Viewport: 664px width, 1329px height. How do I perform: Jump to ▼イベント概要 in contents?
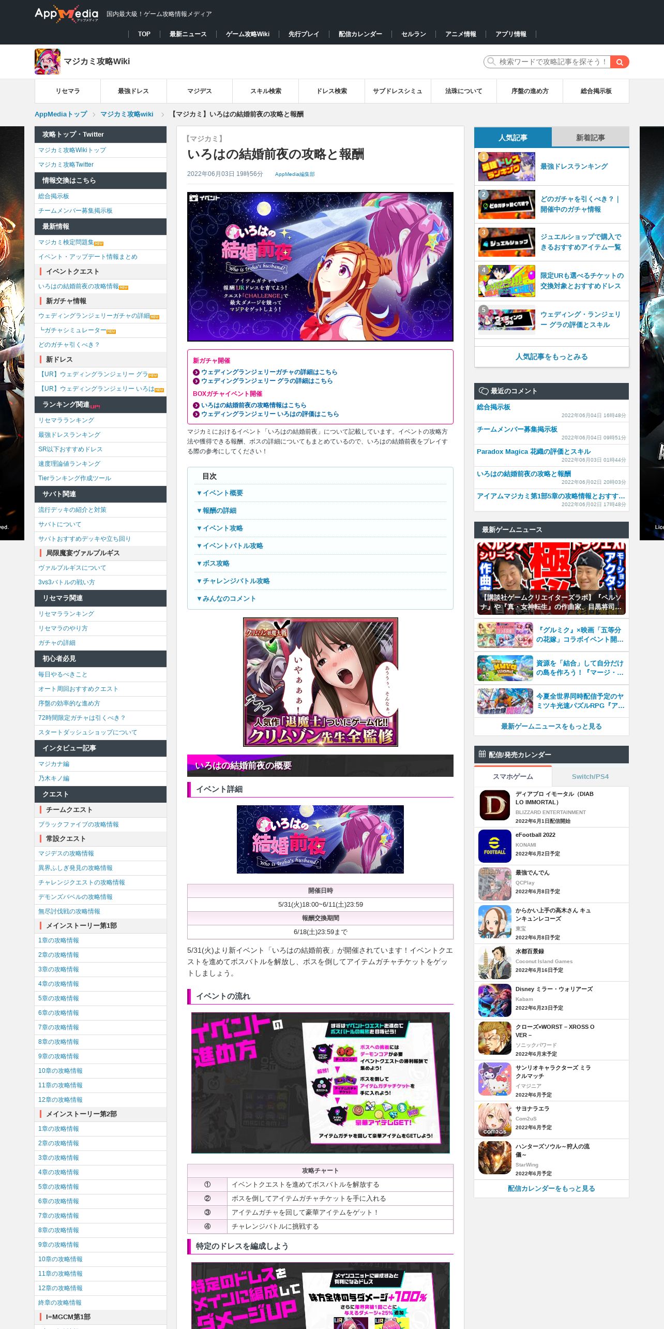coord(220,493)
